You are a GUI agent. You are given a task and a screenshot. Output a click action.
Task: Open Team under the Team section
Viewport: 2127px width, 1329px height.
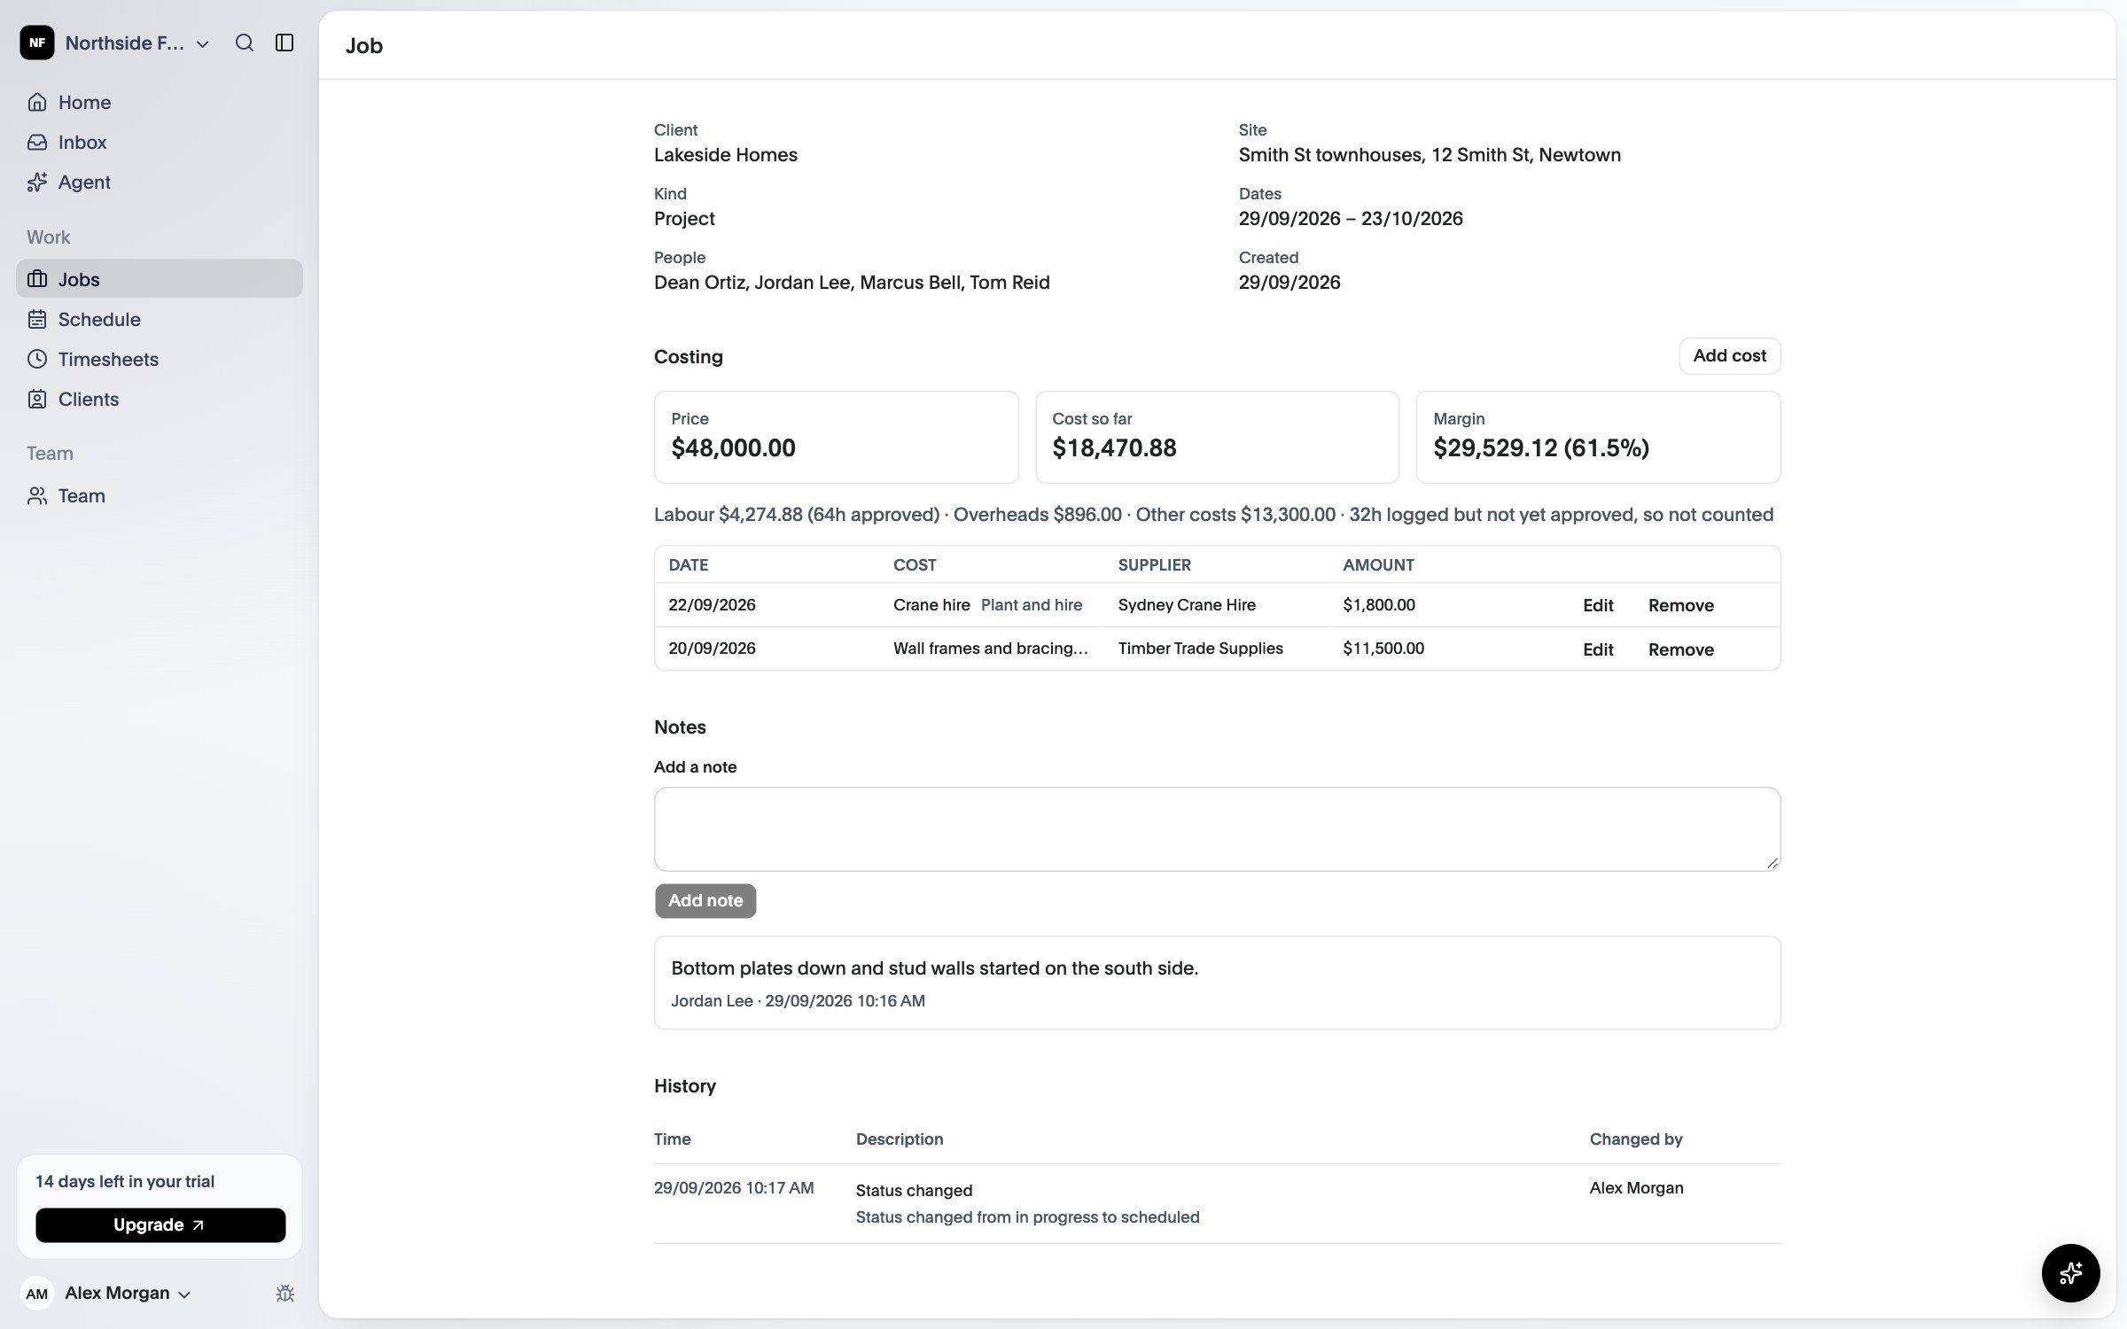[160, 495]
